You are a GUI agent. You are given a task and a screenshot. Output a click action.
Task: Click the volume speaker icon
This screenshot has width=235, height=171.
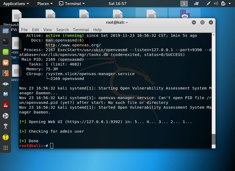216,3
